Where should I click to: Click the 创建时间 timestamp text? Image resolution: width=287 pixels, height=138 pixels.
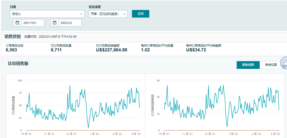pyautogui.click(x=50, y=37)
